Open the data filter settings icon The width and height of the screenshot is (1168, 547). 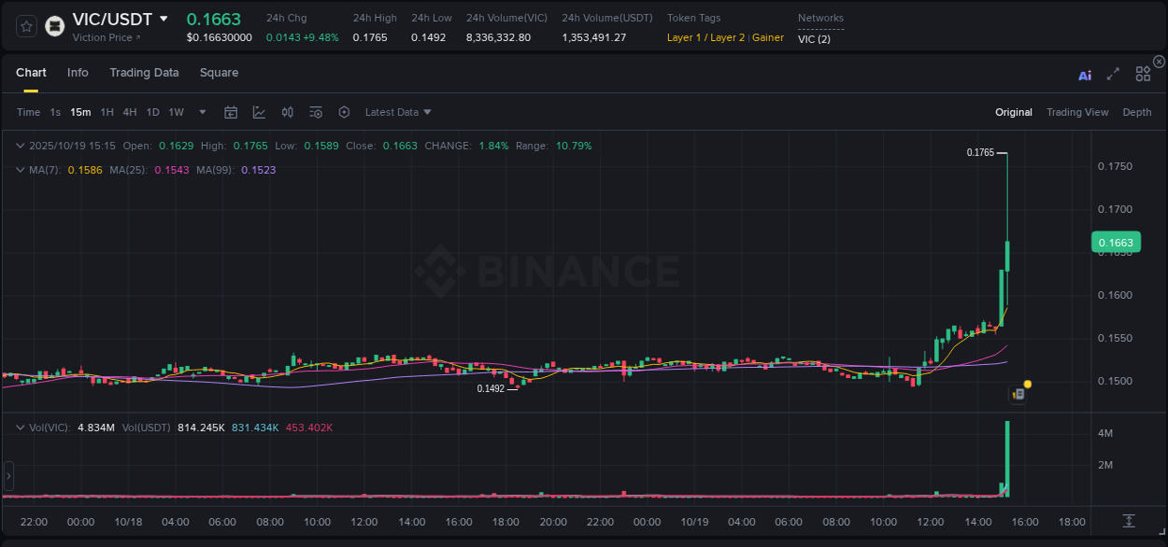pos(316,112)
